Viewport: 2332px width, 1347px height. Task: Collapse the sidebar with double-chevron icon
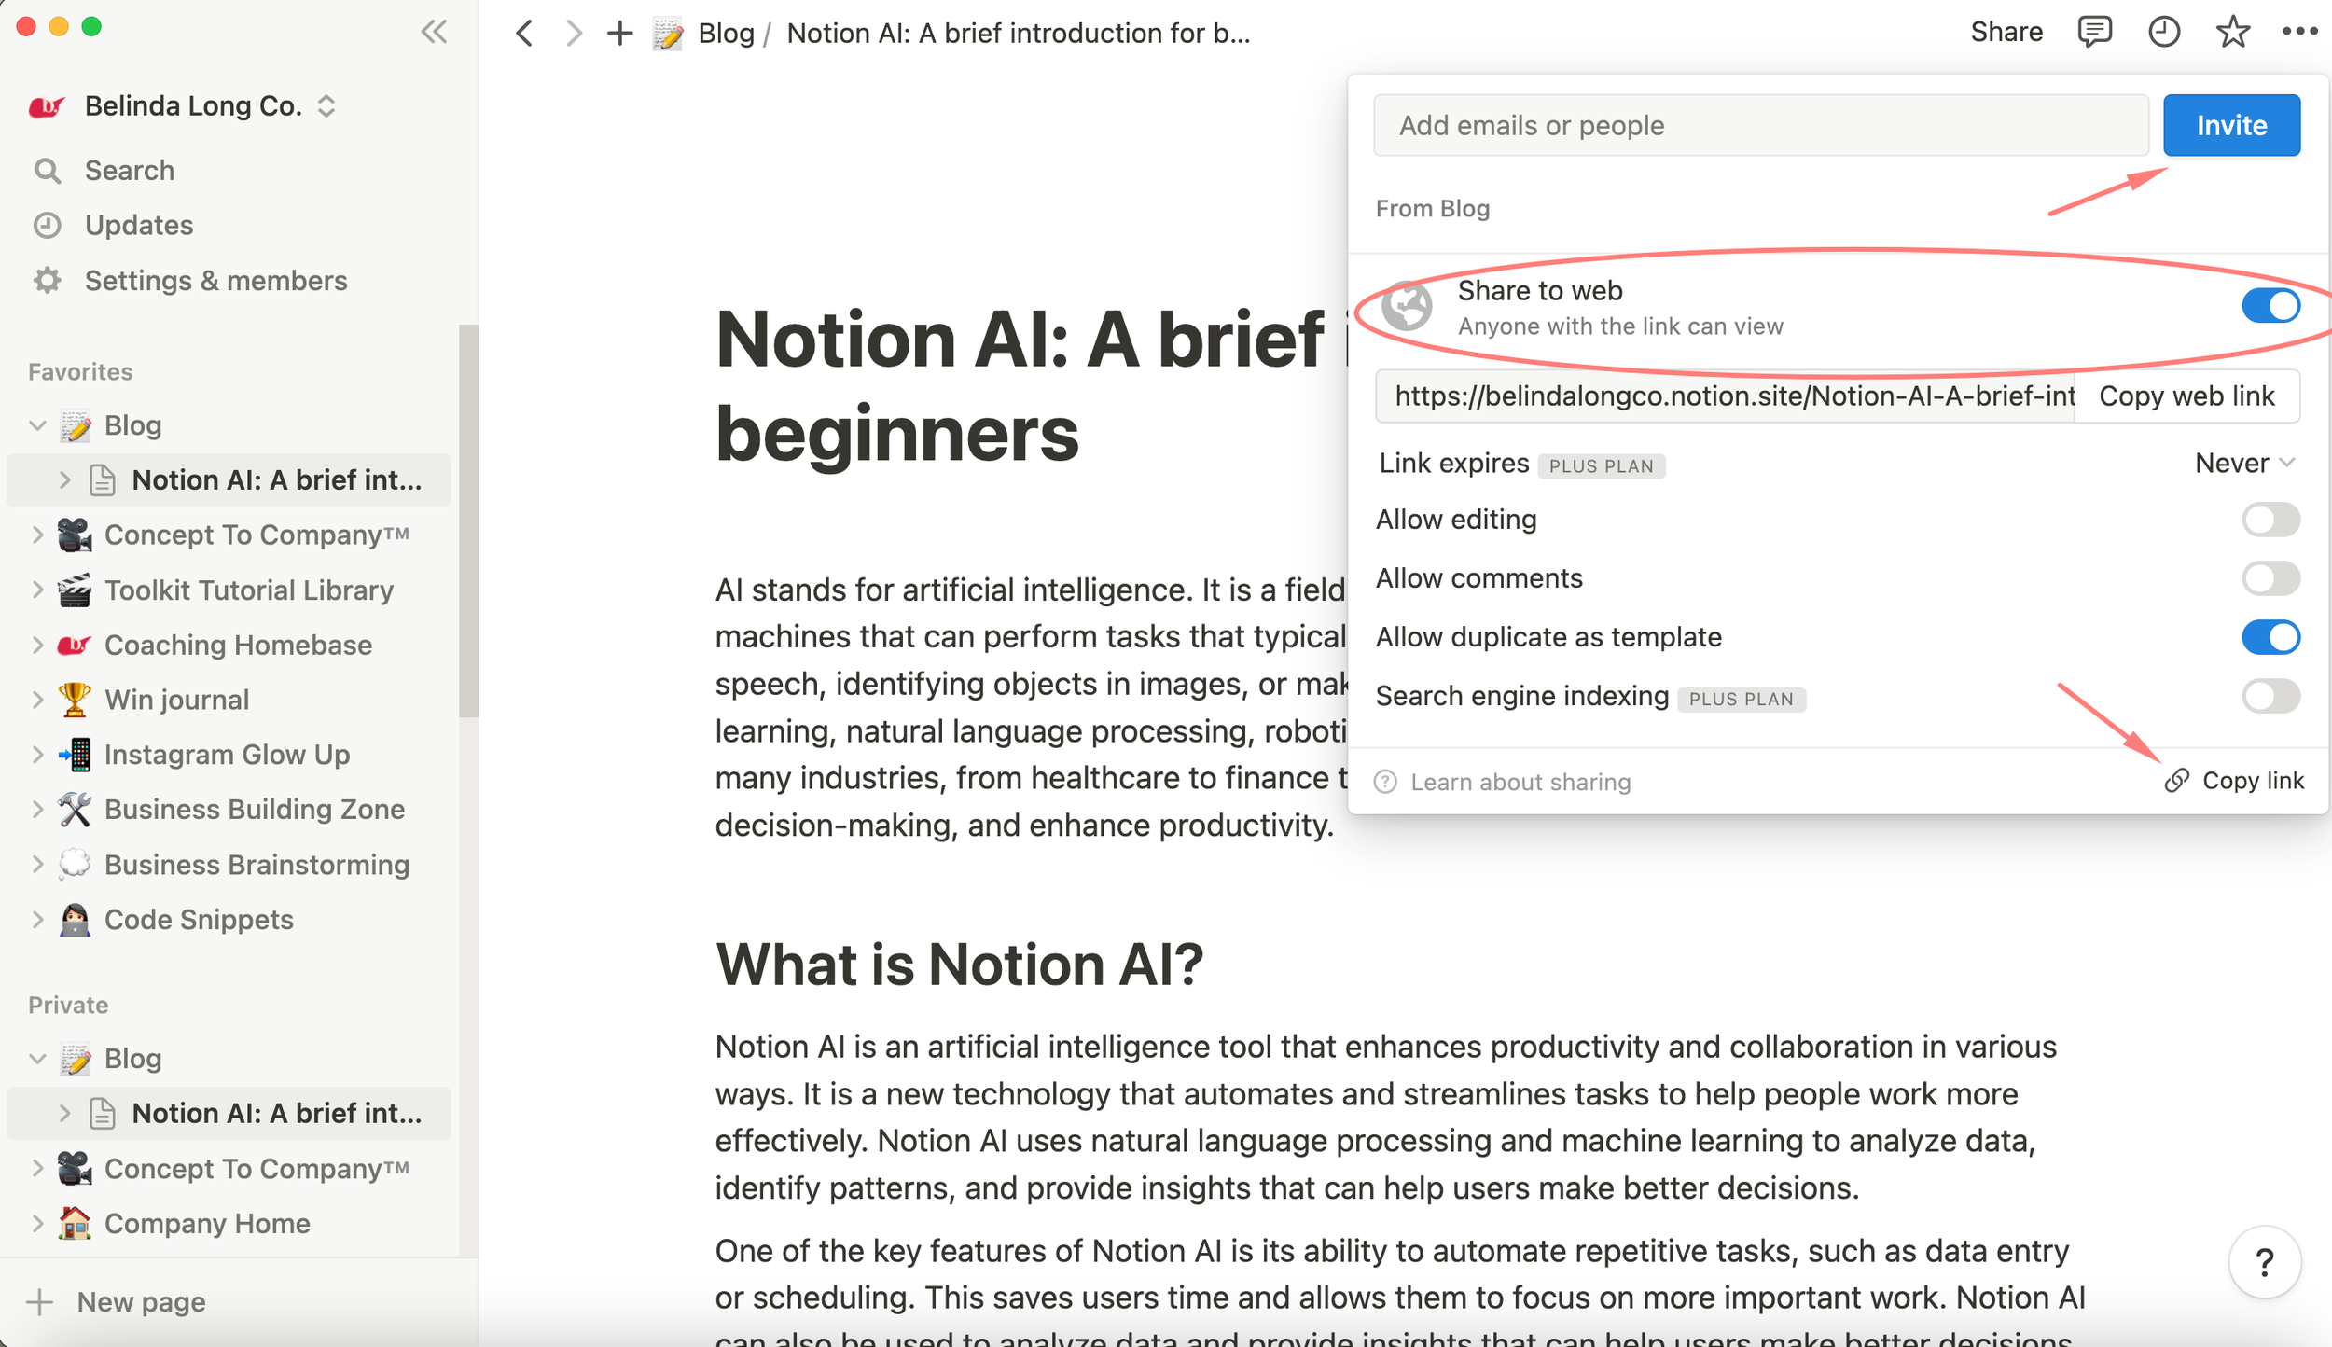pos(434,32)
